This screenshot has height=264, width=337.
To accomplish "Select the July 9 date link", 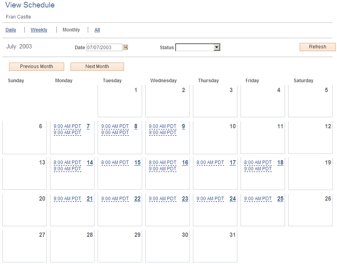I will [x=183, y=126].
